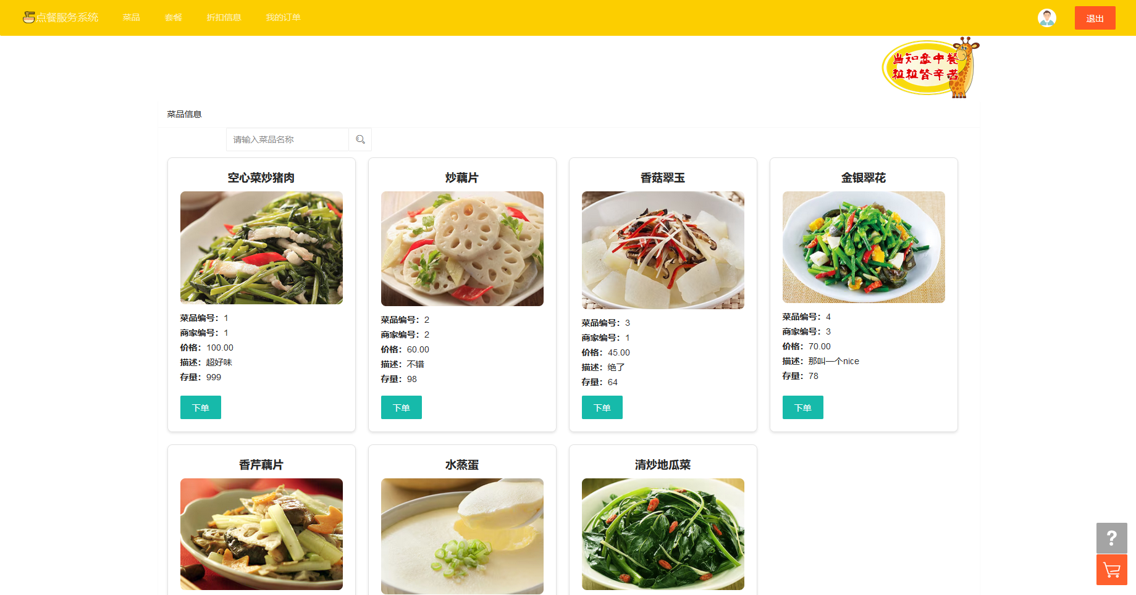
Task: Open the 菜品 menu item
Action: coord(131,17)
